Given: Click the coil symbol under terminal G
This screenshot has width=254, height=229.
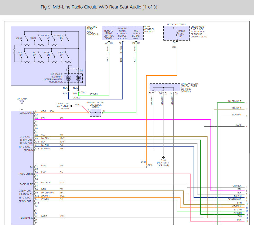Looking at the screenshot, I should tap(79, 78).
